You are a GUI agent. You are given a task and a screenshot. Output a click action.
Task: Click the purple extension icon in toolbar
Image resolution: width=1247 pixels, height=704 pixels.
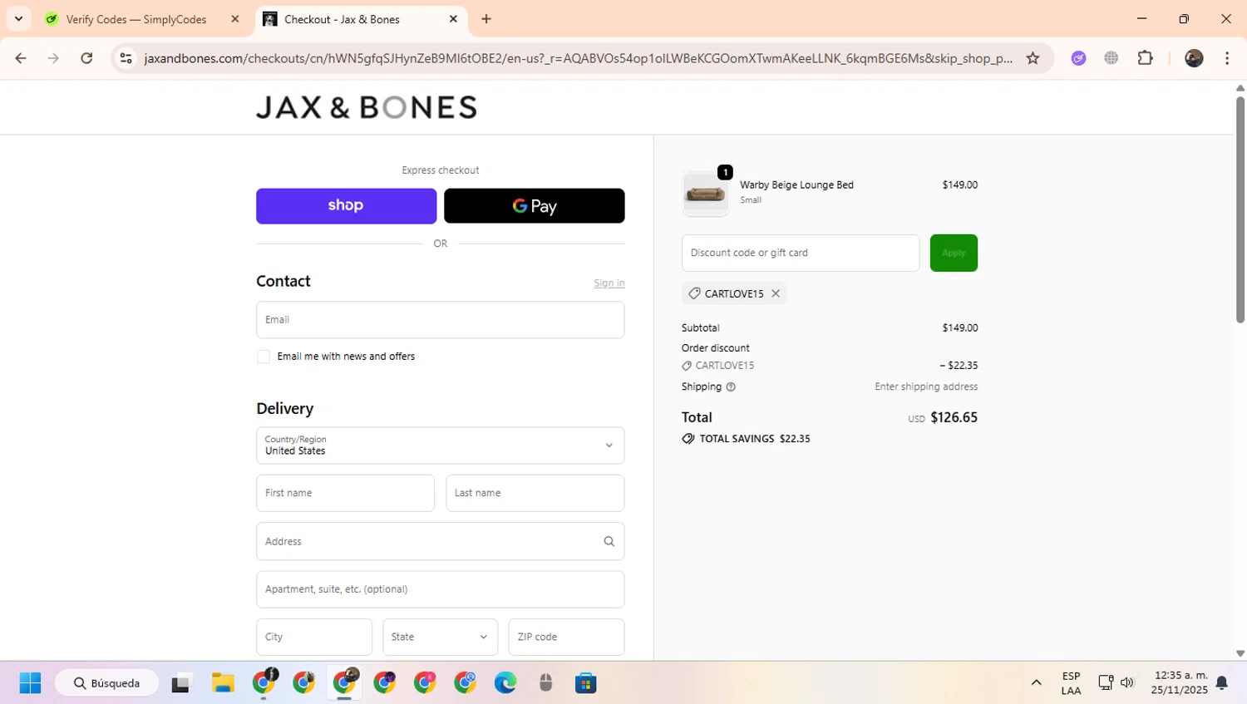1078,58
